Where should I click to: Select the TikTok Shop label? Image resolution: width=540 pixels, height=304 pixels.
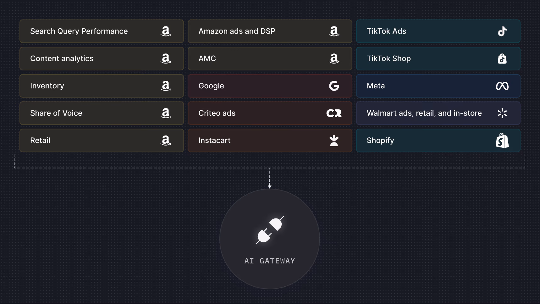click(389, 58)
